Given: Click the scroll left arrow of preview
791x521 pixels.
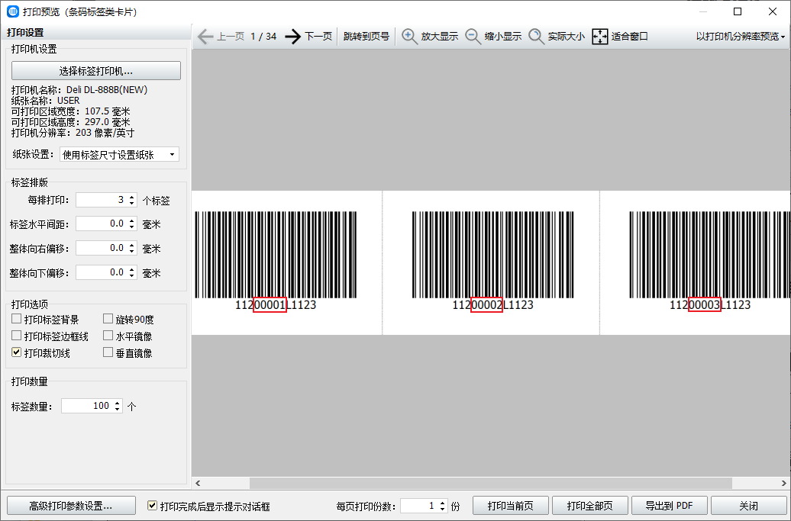Looking at the screenshot, I should [x=198, y=483].
